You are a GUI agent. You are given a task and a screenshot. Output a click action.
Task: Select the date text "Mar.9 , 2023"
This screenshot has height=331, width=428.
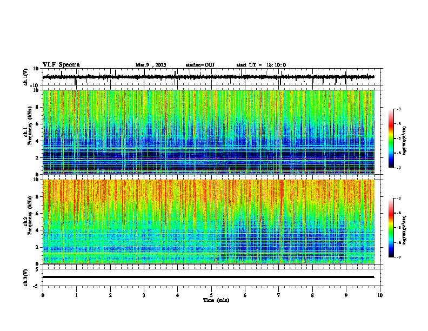pyautogui.click(x=151, y=65)
